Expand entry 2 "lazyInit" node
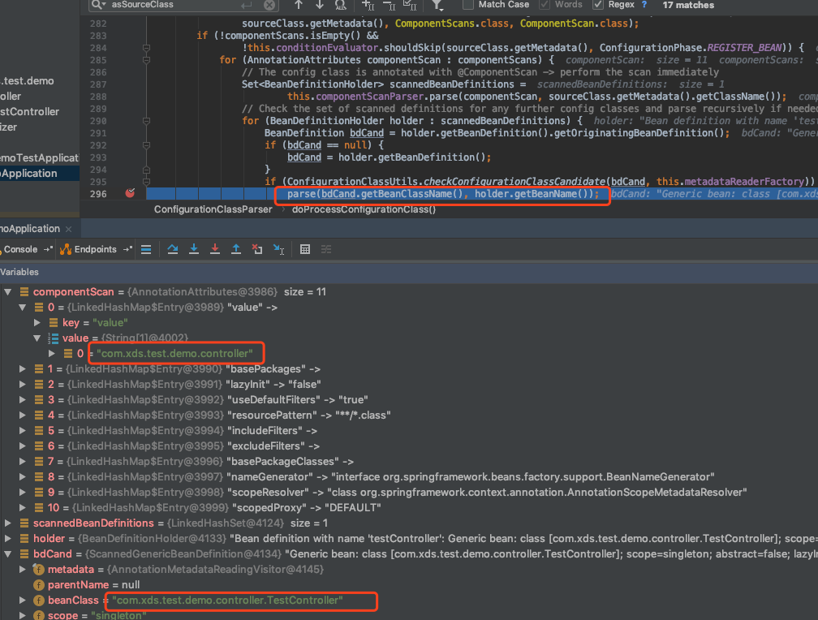Image resolution: width=818 pixels, height=620 pixels. click(23, 384)
